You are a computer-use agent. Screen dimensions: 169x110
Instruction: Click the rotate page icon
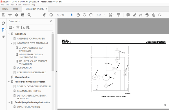[x=160, y=15]
